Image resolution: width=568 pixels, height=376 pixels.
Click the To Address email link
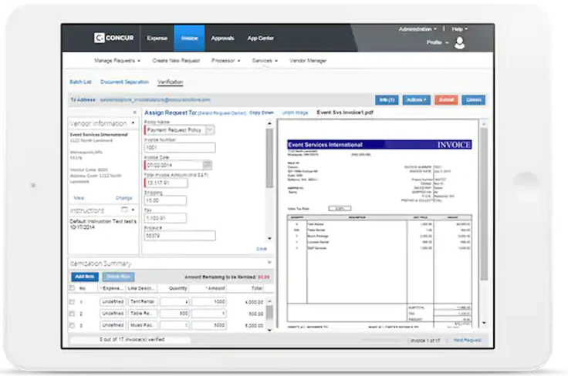[x=155, y=100]
